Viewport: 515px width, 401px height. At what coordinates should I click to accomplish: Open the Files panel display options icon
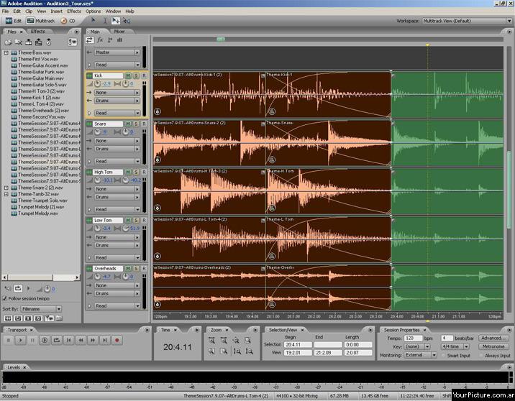point(72,42)
